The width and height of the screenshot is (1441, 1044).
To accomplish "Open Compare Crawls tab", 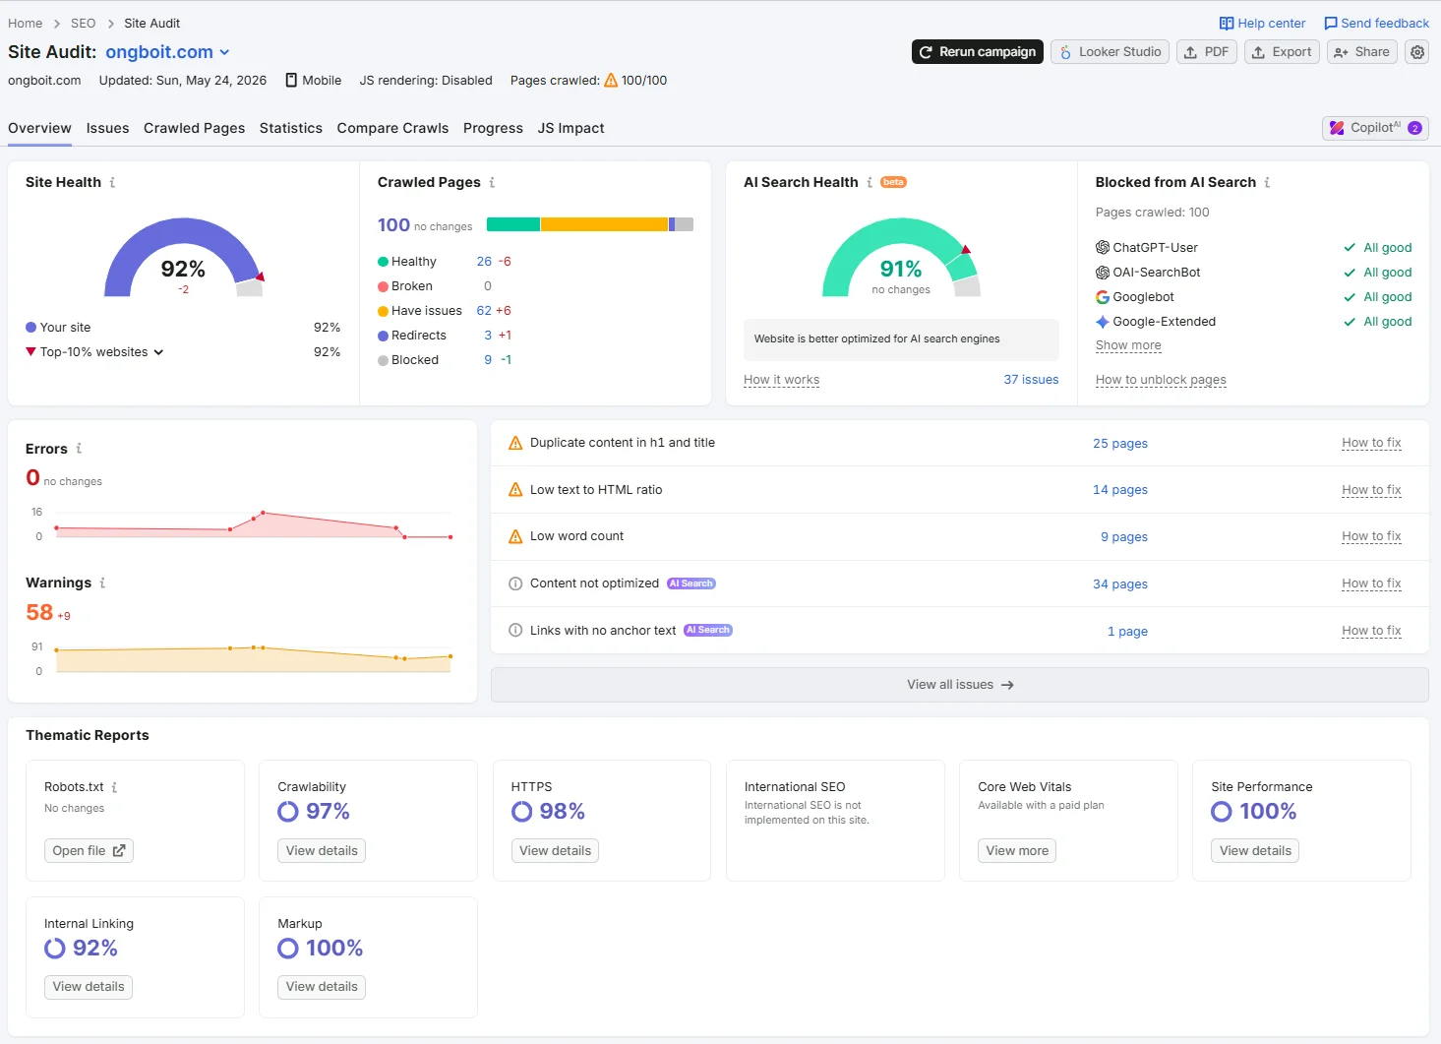I will pos(392,128).
